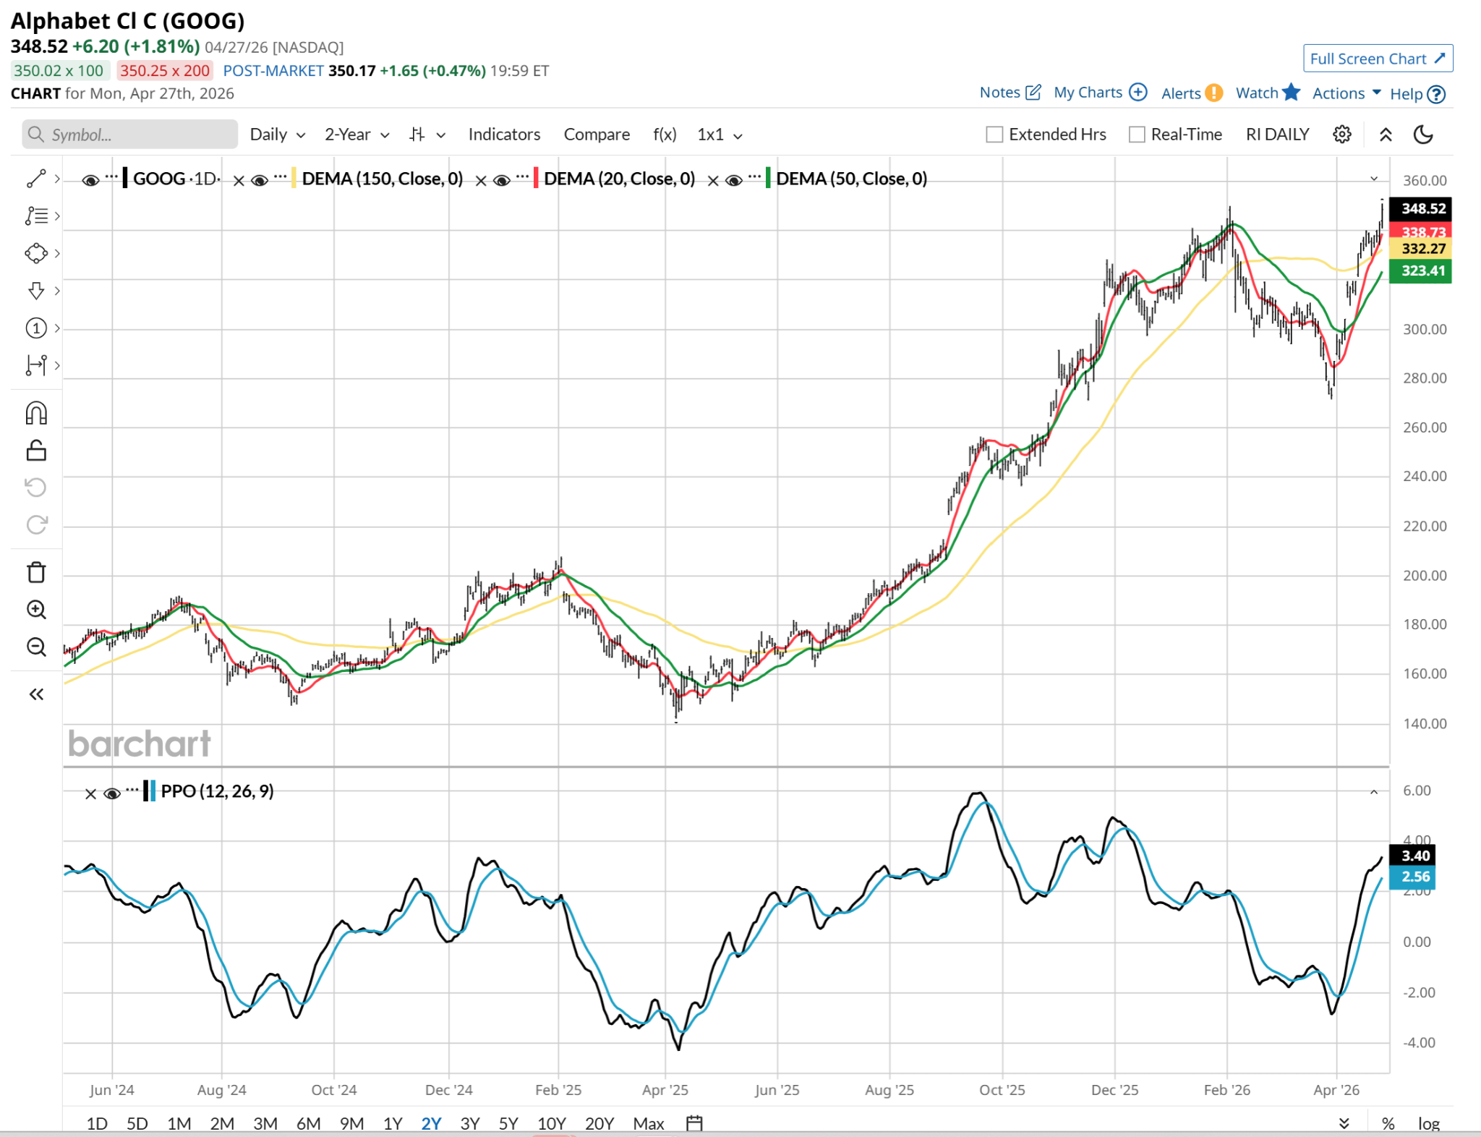Toggle visibility of DEMA 150 indicator

[260, 180]
